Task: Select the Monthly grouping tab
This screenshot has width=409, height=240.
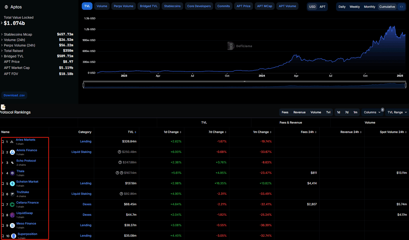Action: [x=369, y=7]
